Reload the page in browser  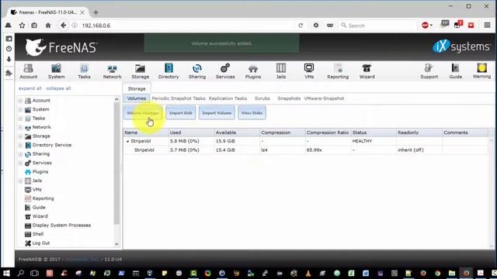[x=301, y=26]
